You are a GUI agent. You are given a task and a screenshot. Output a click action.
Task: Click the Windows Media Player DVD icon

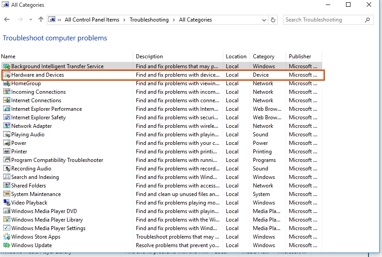click(7, 211)
